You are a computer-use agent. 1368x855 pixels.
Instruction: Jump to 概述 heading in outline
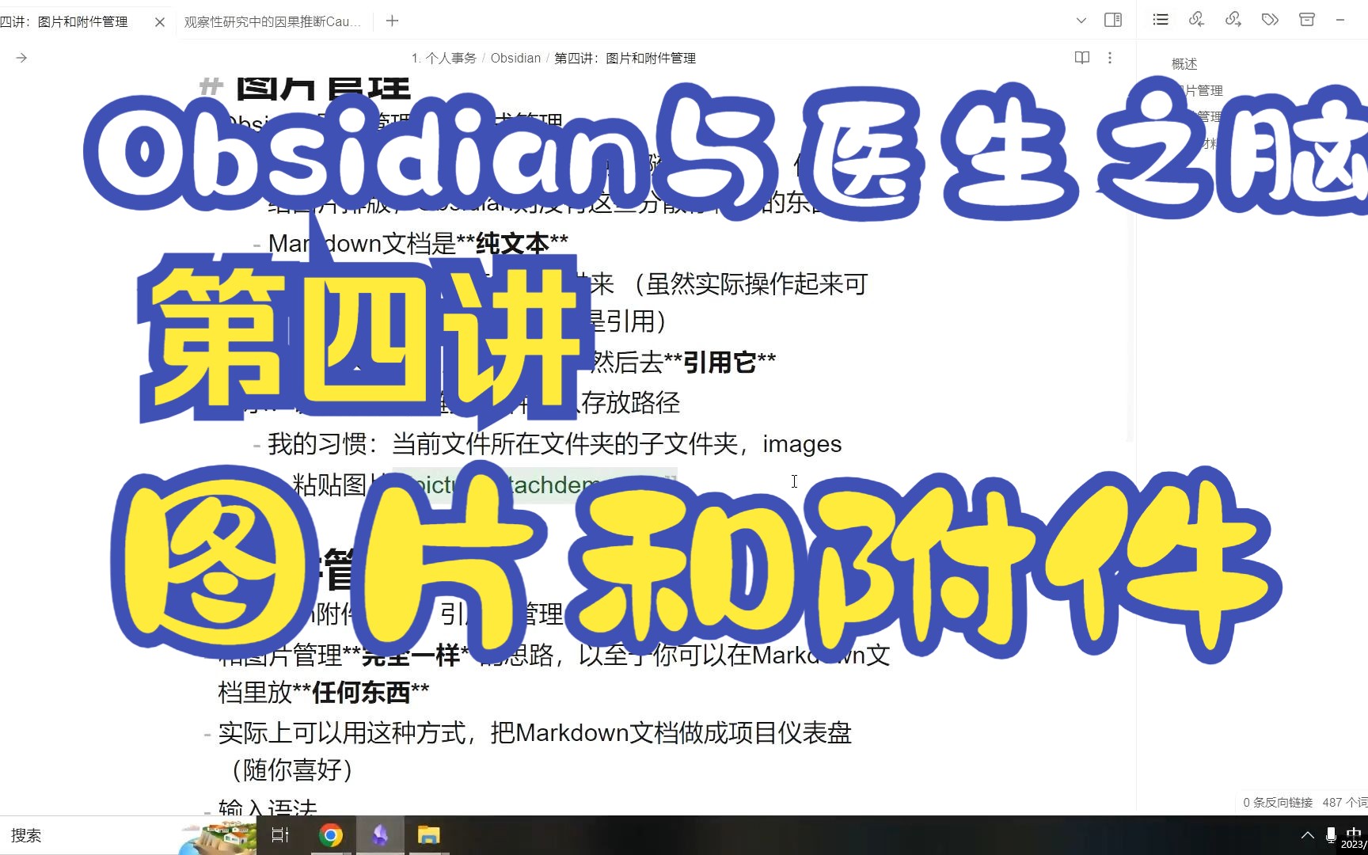tap(1184, 64)
